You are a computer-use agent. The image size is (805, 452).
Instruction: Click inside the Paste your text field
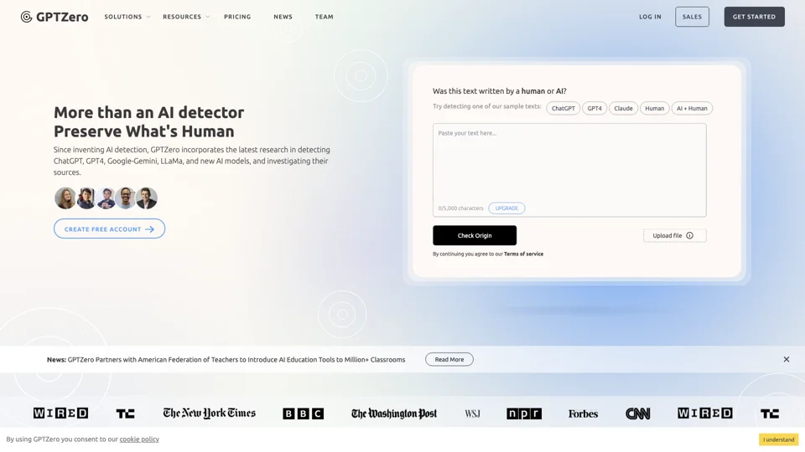click(x=569, y=163)
